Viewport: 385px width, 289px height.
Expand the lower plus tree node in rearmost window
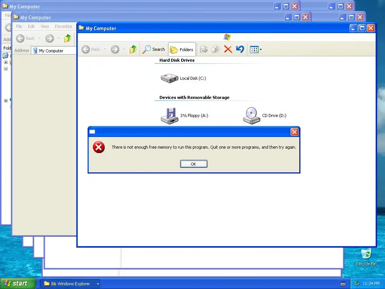click(6, 100)
